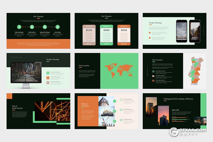Open the phone Product Mockup slide
The height and width of the screenshot is (142, 213).
174,31
